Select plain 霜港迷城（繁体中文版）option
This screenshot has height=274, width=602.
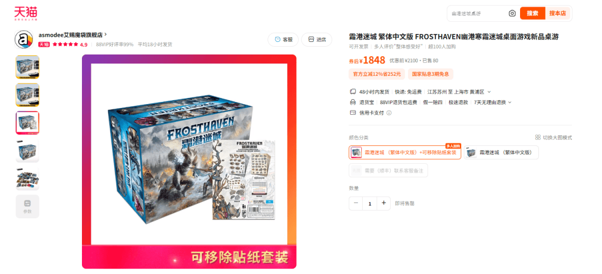tap(501, 153)
